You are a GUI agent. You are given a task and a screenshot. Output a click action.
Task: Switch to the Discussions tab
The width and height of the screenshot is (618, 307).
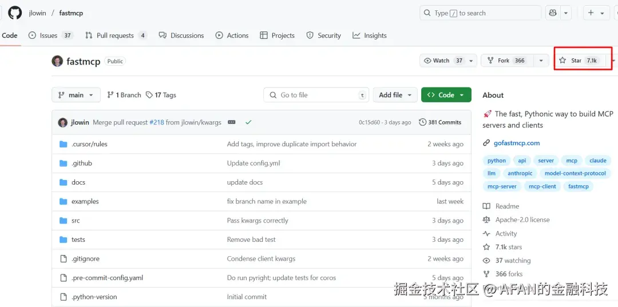pos(181,35)
